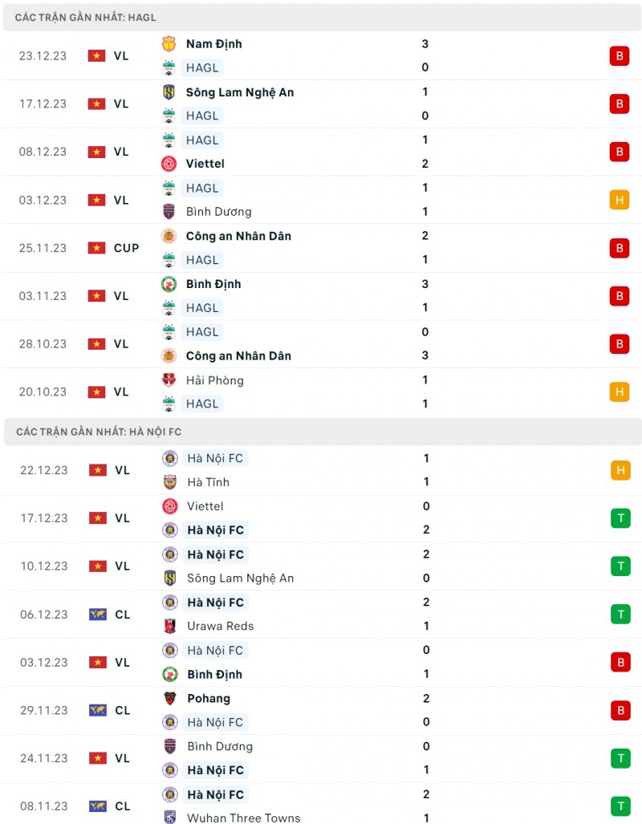Screen dimensions: 642x824
Task: Click the green T badge for Urawa Reds match
Action: click(620, 614)
